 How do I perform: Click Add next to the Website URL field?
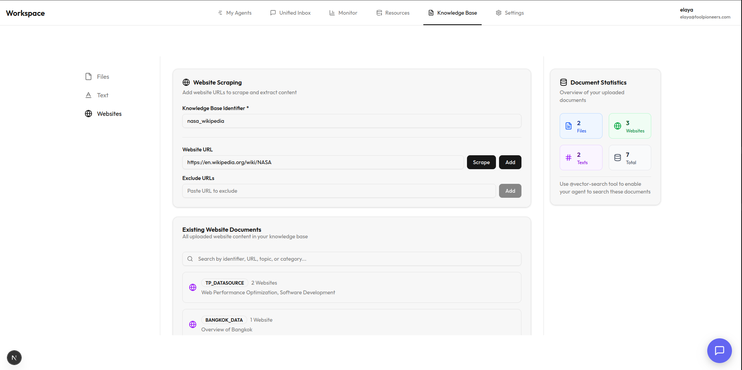[x=510, y=162]
